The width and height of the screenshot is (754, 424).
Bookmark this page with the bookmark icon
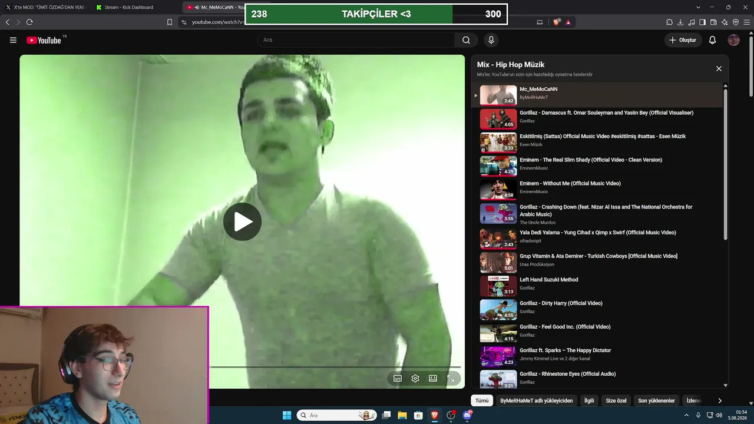coord(170,22)
